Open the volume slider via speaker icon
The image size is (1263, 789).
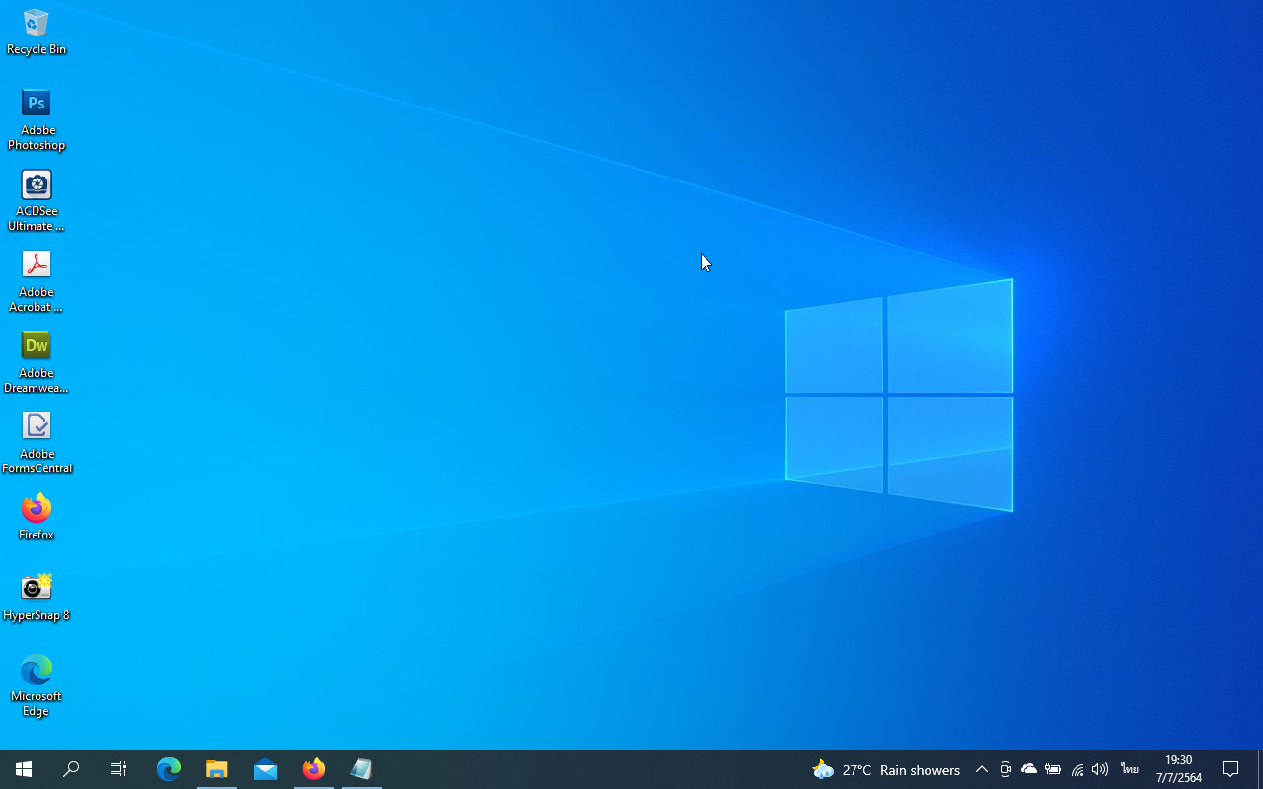[1099, 769]
